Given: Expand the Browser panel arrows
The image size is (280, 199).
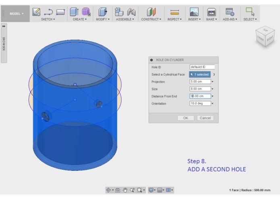Looking at the screenshot, I should [x=4, y=26].
